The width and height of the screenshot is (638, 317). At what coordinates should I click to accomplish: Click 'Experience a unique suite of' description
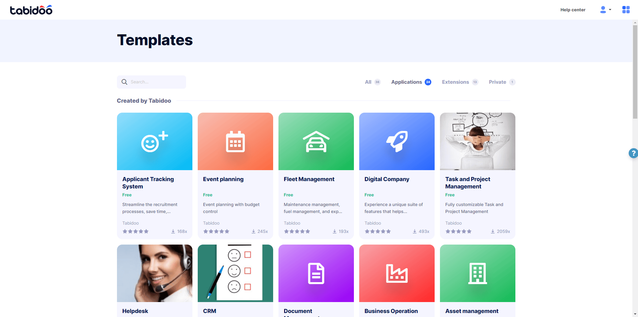tap(394, 208)
